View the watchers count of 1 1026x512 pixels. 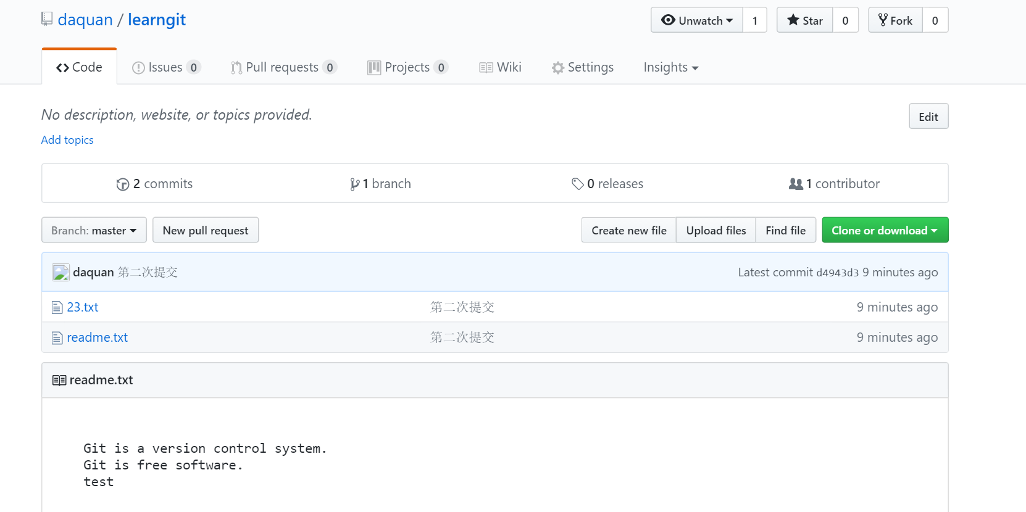754,20
